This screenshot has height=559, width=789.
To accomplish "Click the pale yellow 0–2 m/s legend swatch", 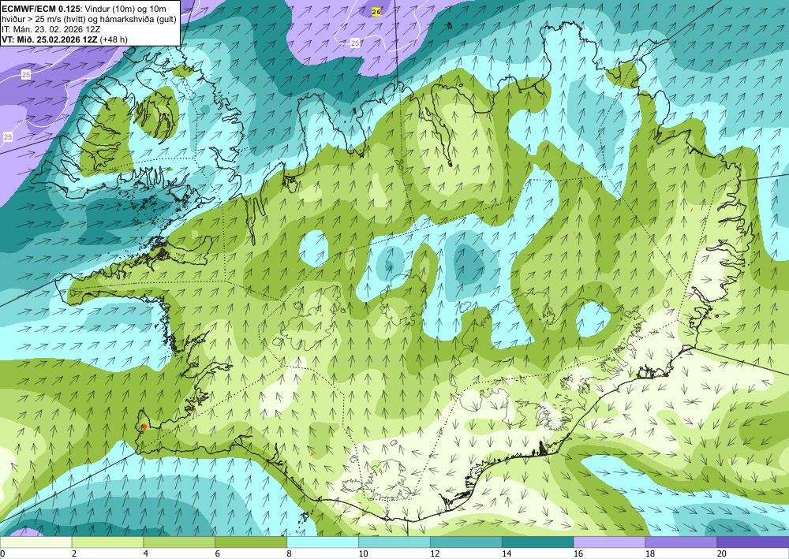I will (x=36, y=542).
